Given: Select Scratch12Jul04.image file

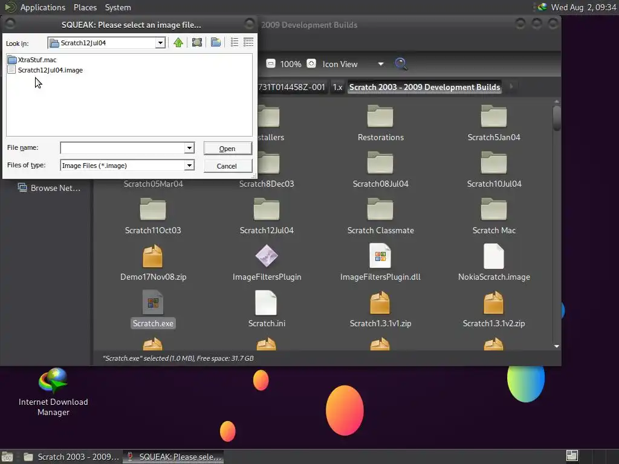Looking at the screenshot, I should pyautogui.click(x=45, y=70).
